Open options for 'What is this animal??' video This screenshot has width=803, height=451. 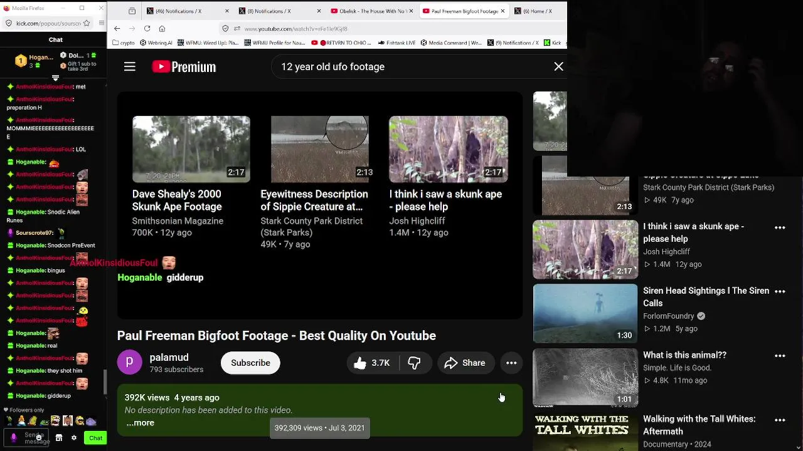click(x=780, y=356)
